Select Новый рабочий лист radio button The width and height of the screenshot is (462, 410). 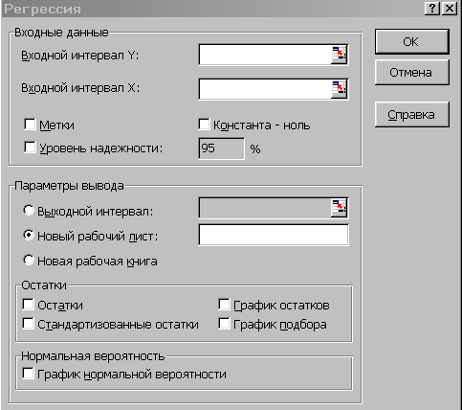29,236
